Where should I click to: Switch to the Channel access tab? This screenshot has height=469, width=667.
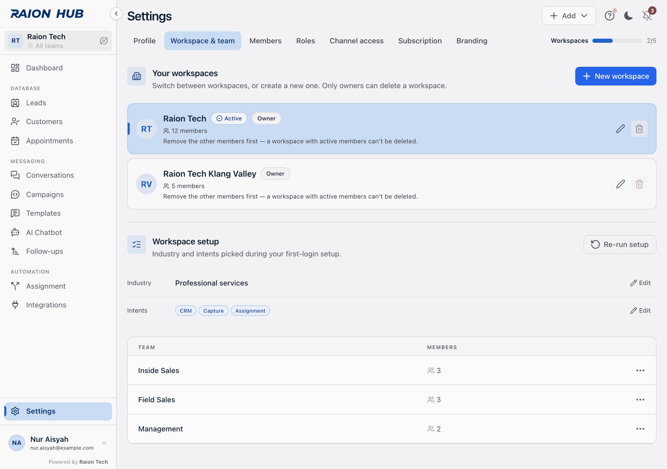pos(356,41)
